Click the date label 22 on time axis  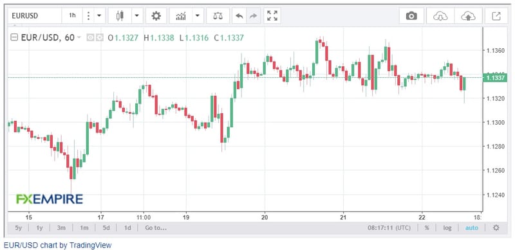(422, 217)
